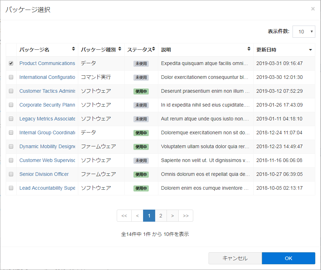The height and width of the screenshot is (270, 321).
Task: Open the 表示件数 dropdown showing 10
Action: (x=304, y=32)
